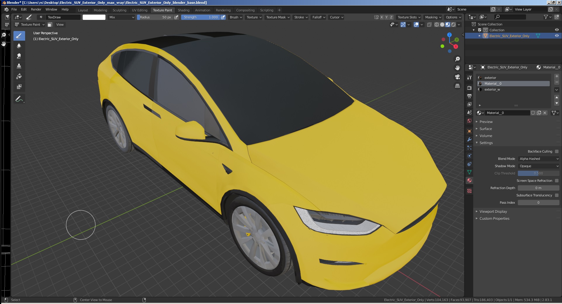This screenshot has width=562, height=304.
Task: Open the Object properties tab
Action: click(x=469, y=131)
